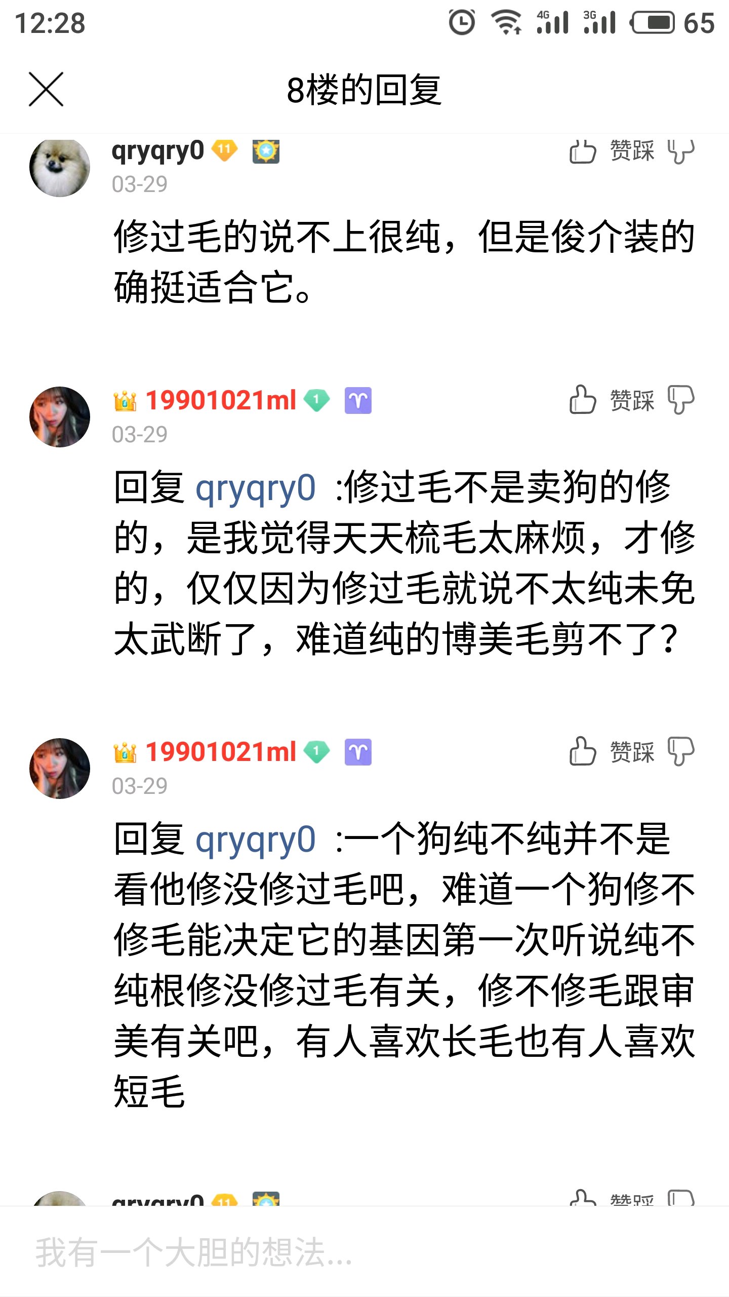Tap the purple Aries zodiac icon on middle reply
This screenshot has width=729, height=1297.
[358, 400]
